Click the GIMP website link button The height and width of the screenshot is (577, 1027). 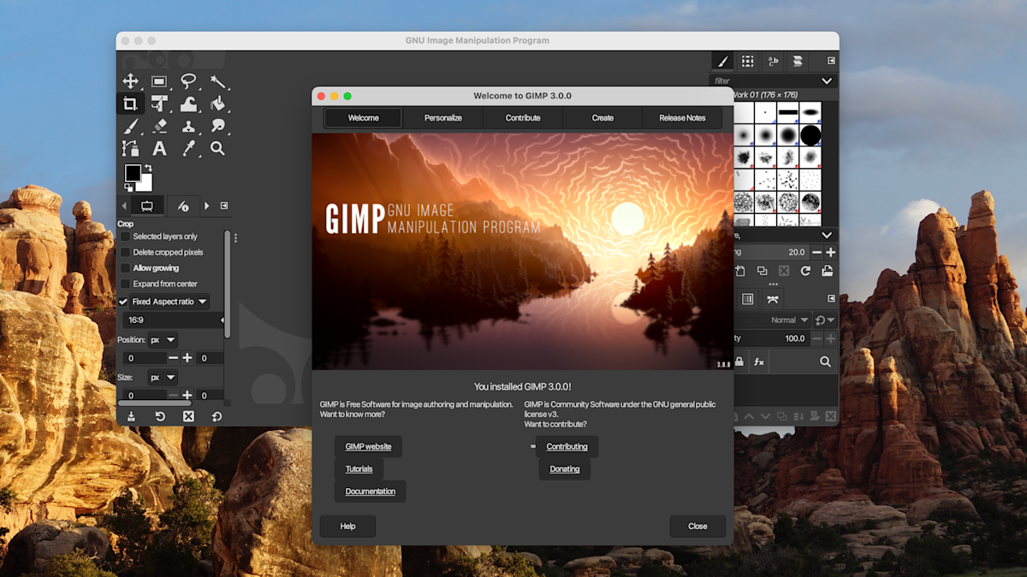368,446
